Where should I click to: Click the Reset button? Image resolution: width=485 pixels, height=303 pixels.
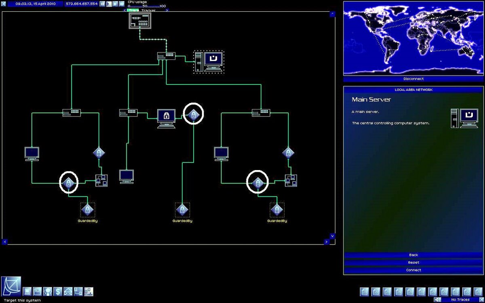413,263
